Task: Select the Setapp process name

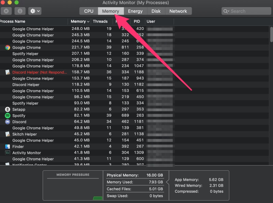Action: [x=19, y=109]
